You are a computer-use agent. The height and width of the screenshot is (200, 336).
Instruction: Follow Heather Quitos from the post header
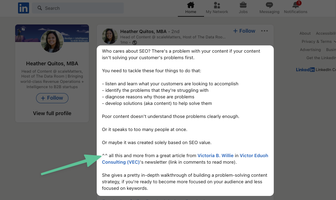pos(244,31)
